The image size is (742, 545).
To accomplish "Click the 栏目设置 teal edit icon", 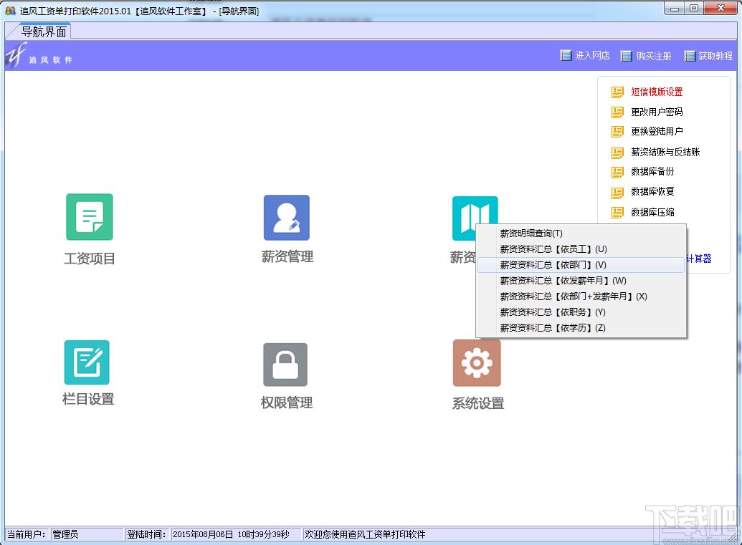I will (87, 362).
